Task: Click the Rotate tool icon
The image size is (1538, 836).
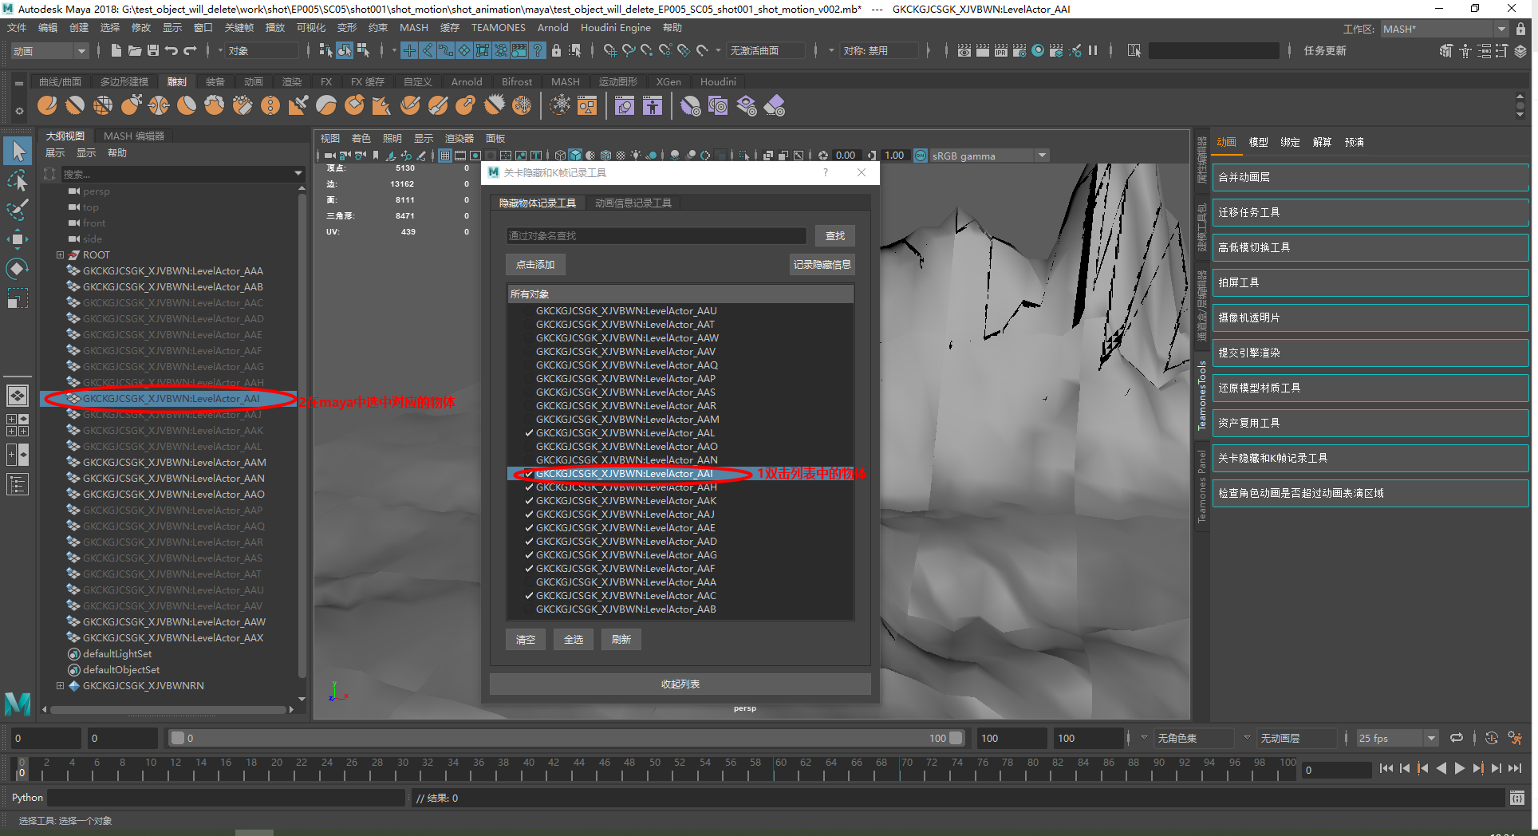Action: (18, 269)
